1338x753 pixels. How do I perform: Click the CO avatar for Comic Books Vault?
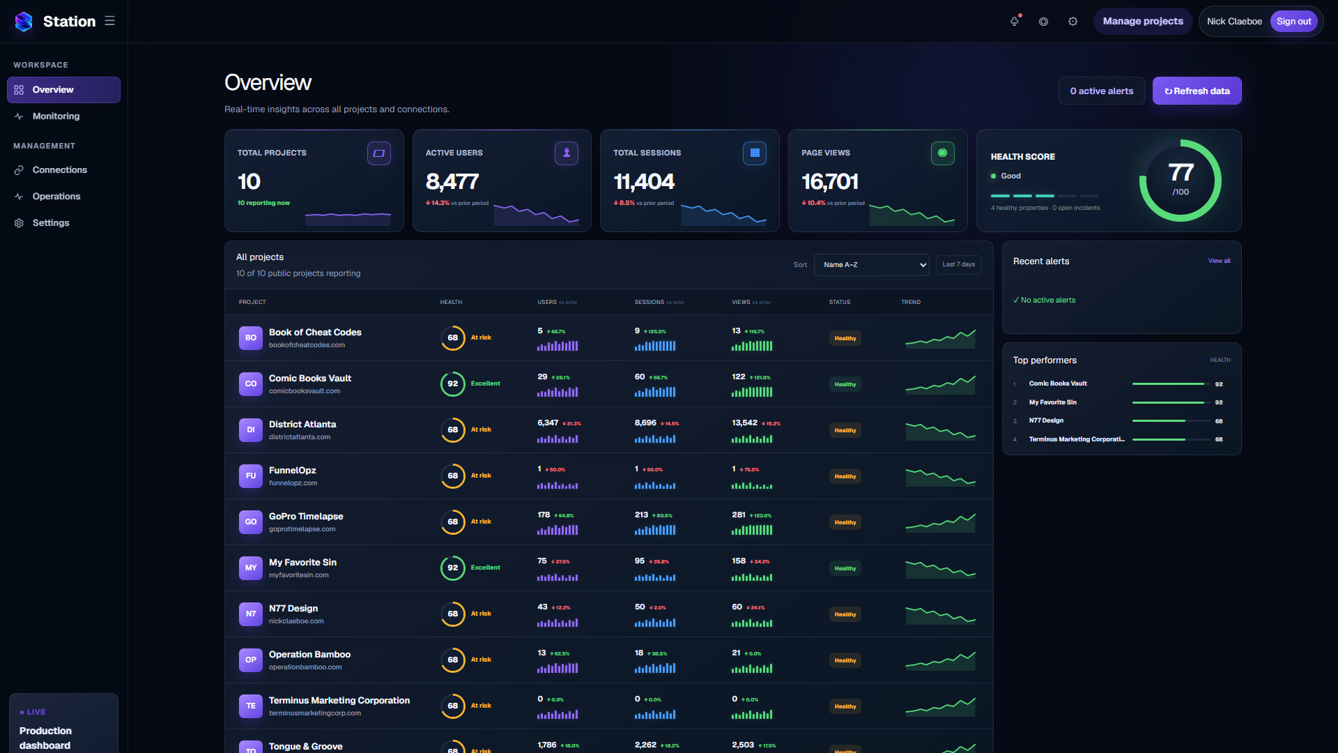[251, 384]
